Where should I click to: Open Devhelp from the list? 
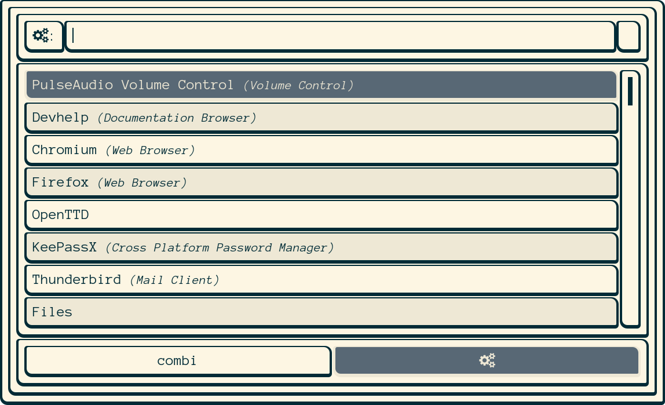pos(60,118)
